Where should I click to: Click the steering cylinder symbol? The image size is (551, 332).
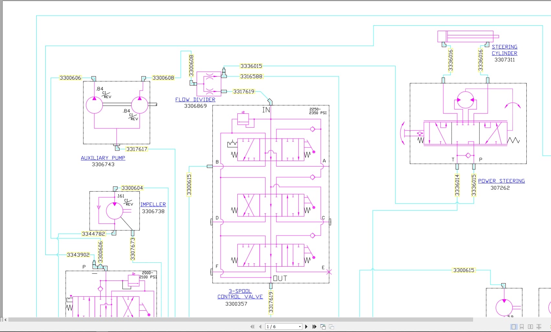click(468, 36)
